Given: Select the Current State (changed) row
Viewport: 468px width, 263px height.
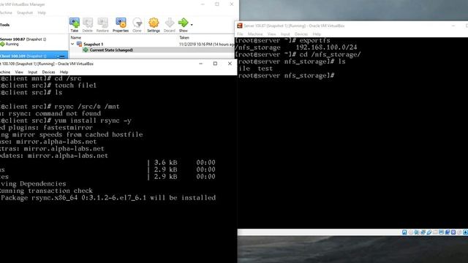Looking at the screenshot, I should point(152,50).
